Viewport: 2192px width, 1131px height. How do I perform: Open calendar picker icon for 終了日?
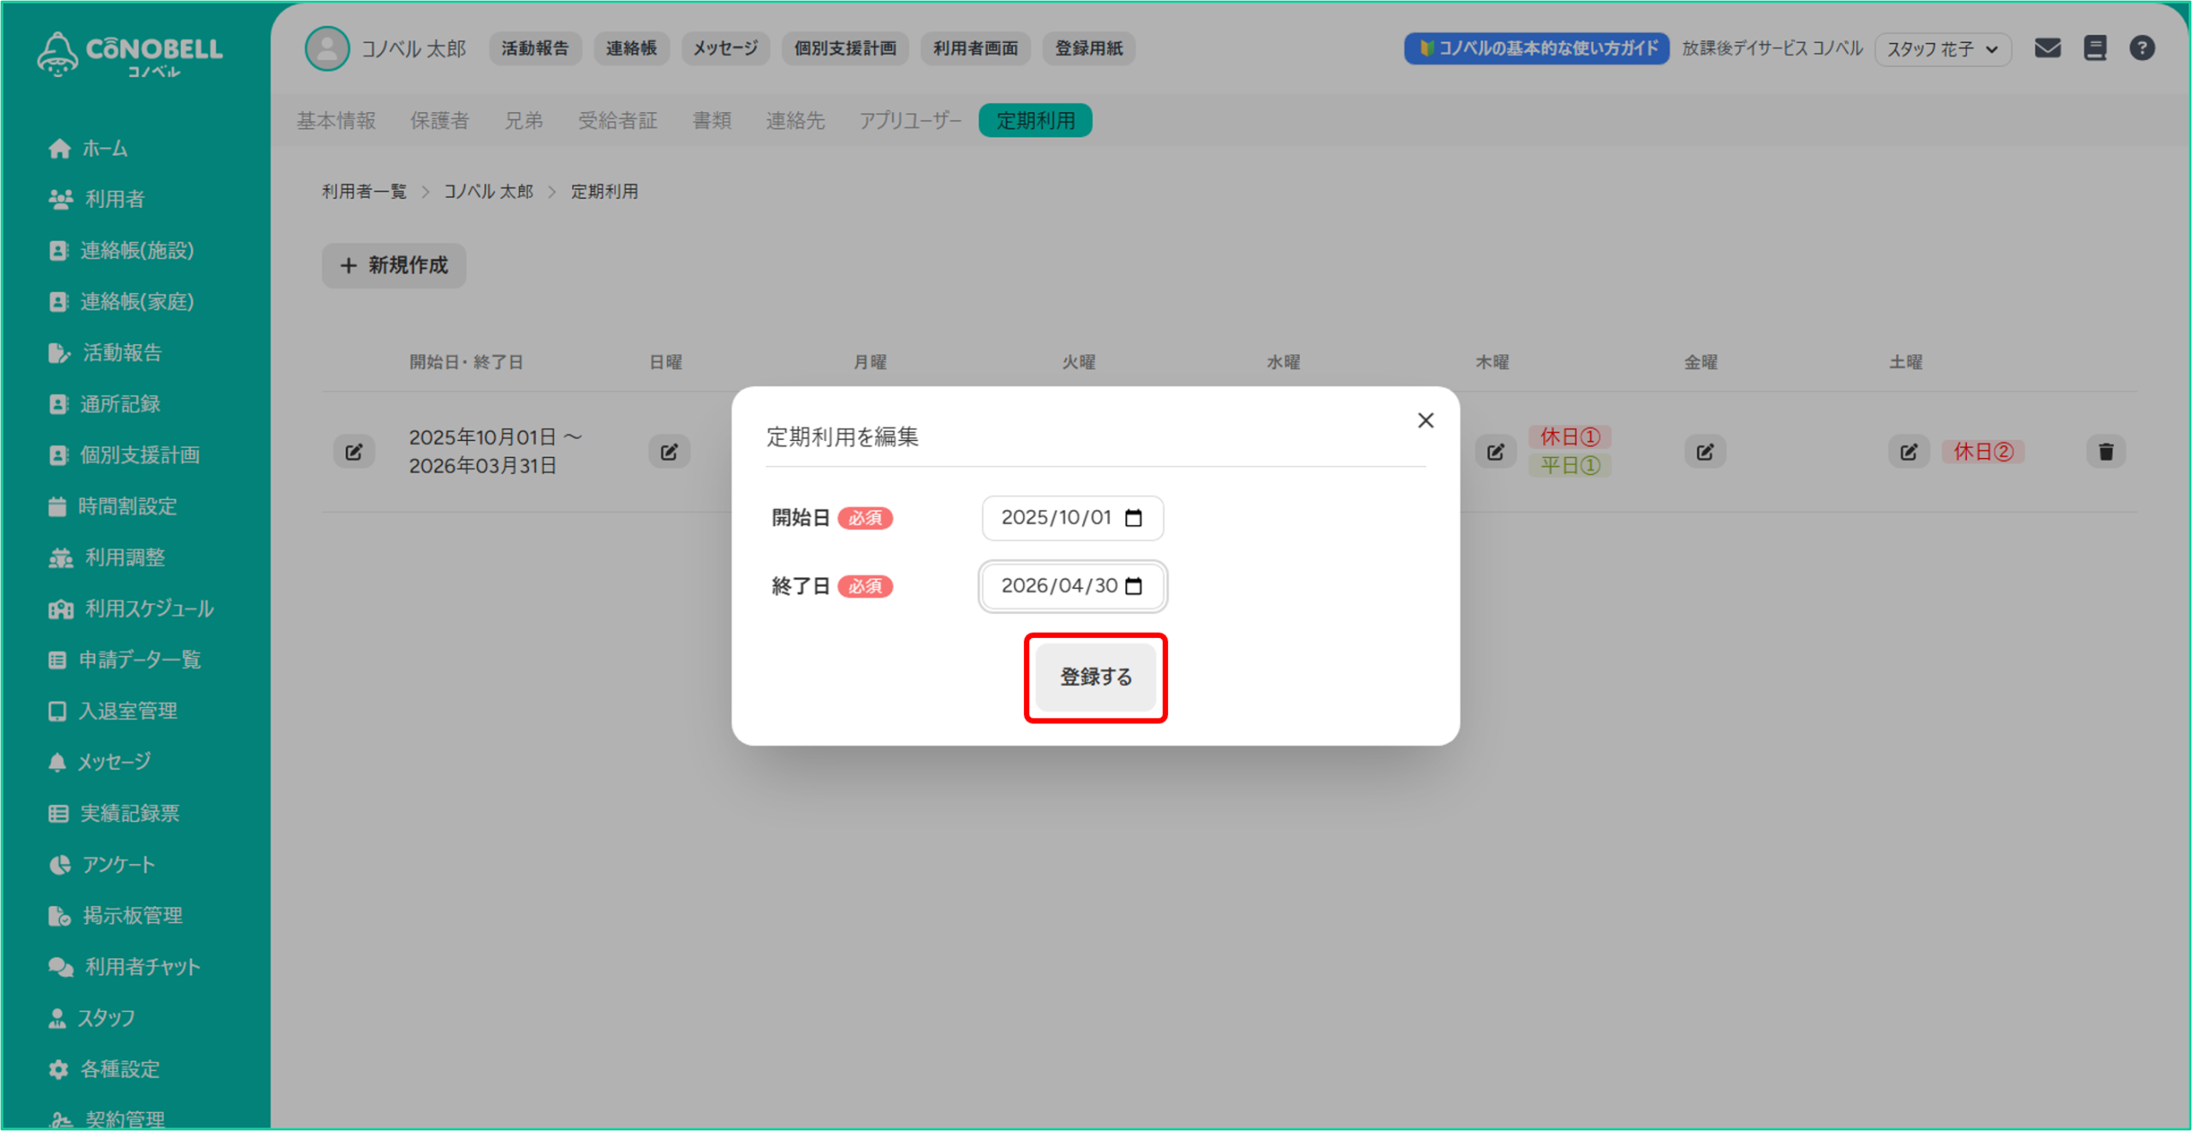[x=1134, y=586]
